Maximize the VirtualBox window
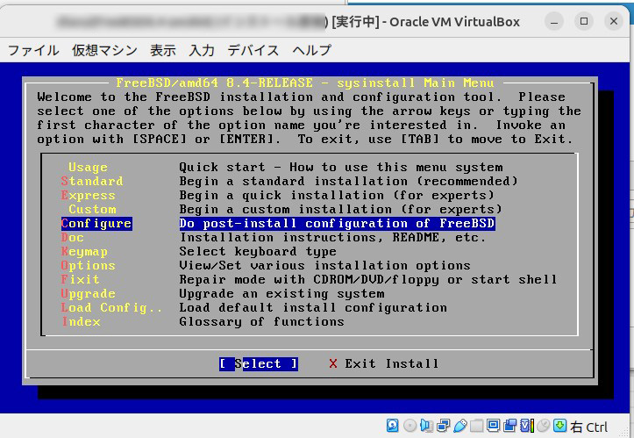The height and width of the screenshot is (438, 634). click(584, 21)
